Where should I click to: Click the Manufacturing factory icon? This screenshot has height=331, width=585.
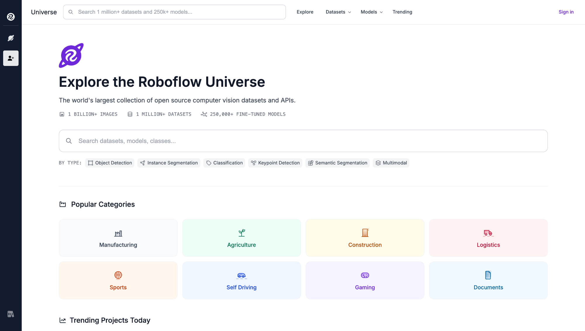pos(118,233)
